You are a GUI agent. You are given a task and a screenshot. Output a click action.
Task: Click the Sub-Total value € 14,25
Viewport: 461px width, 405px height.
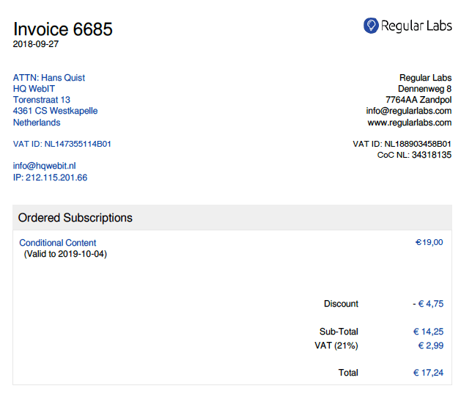point(428,332)
